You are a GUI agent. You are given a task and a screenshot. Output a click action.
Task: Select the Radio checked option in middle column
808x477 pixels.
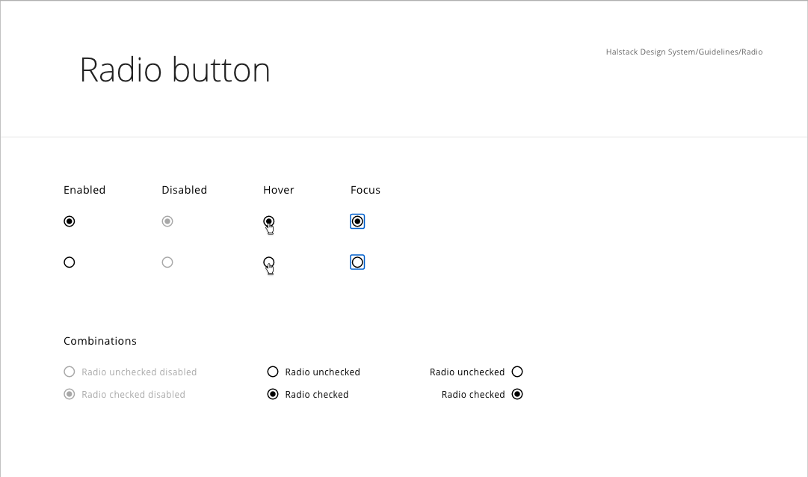point(272,394)
